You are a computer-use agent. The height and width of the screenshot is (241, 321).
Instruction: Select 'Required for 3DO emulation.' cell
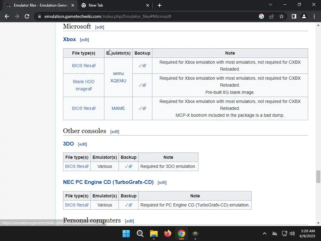[x=168, y=166]
